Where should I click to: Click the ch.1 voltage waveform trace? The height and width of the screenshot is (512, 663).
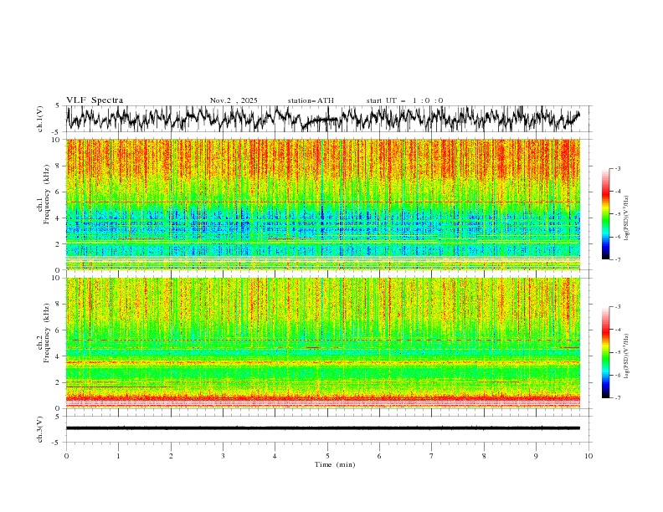pos(323,119)
